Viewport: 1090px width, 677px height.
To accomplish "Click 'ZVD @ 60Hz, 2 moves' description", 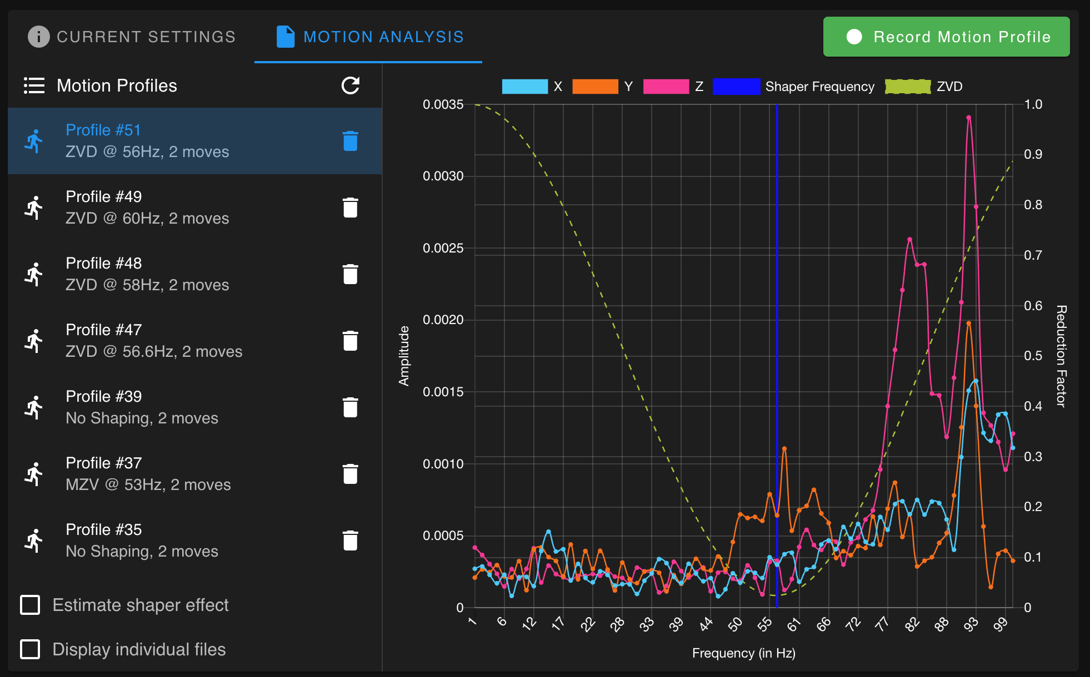I will click(147, 218).
